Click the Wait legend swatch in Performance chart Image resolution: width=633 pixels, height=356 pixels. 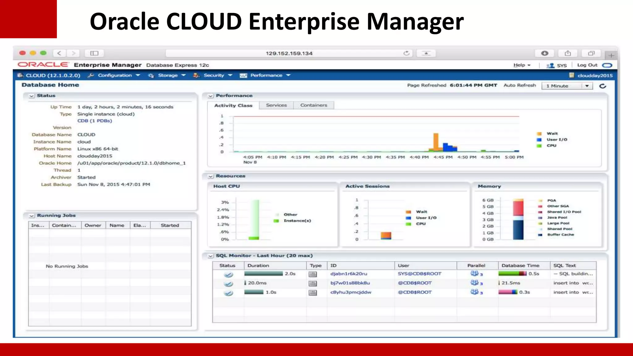[539, 134]
